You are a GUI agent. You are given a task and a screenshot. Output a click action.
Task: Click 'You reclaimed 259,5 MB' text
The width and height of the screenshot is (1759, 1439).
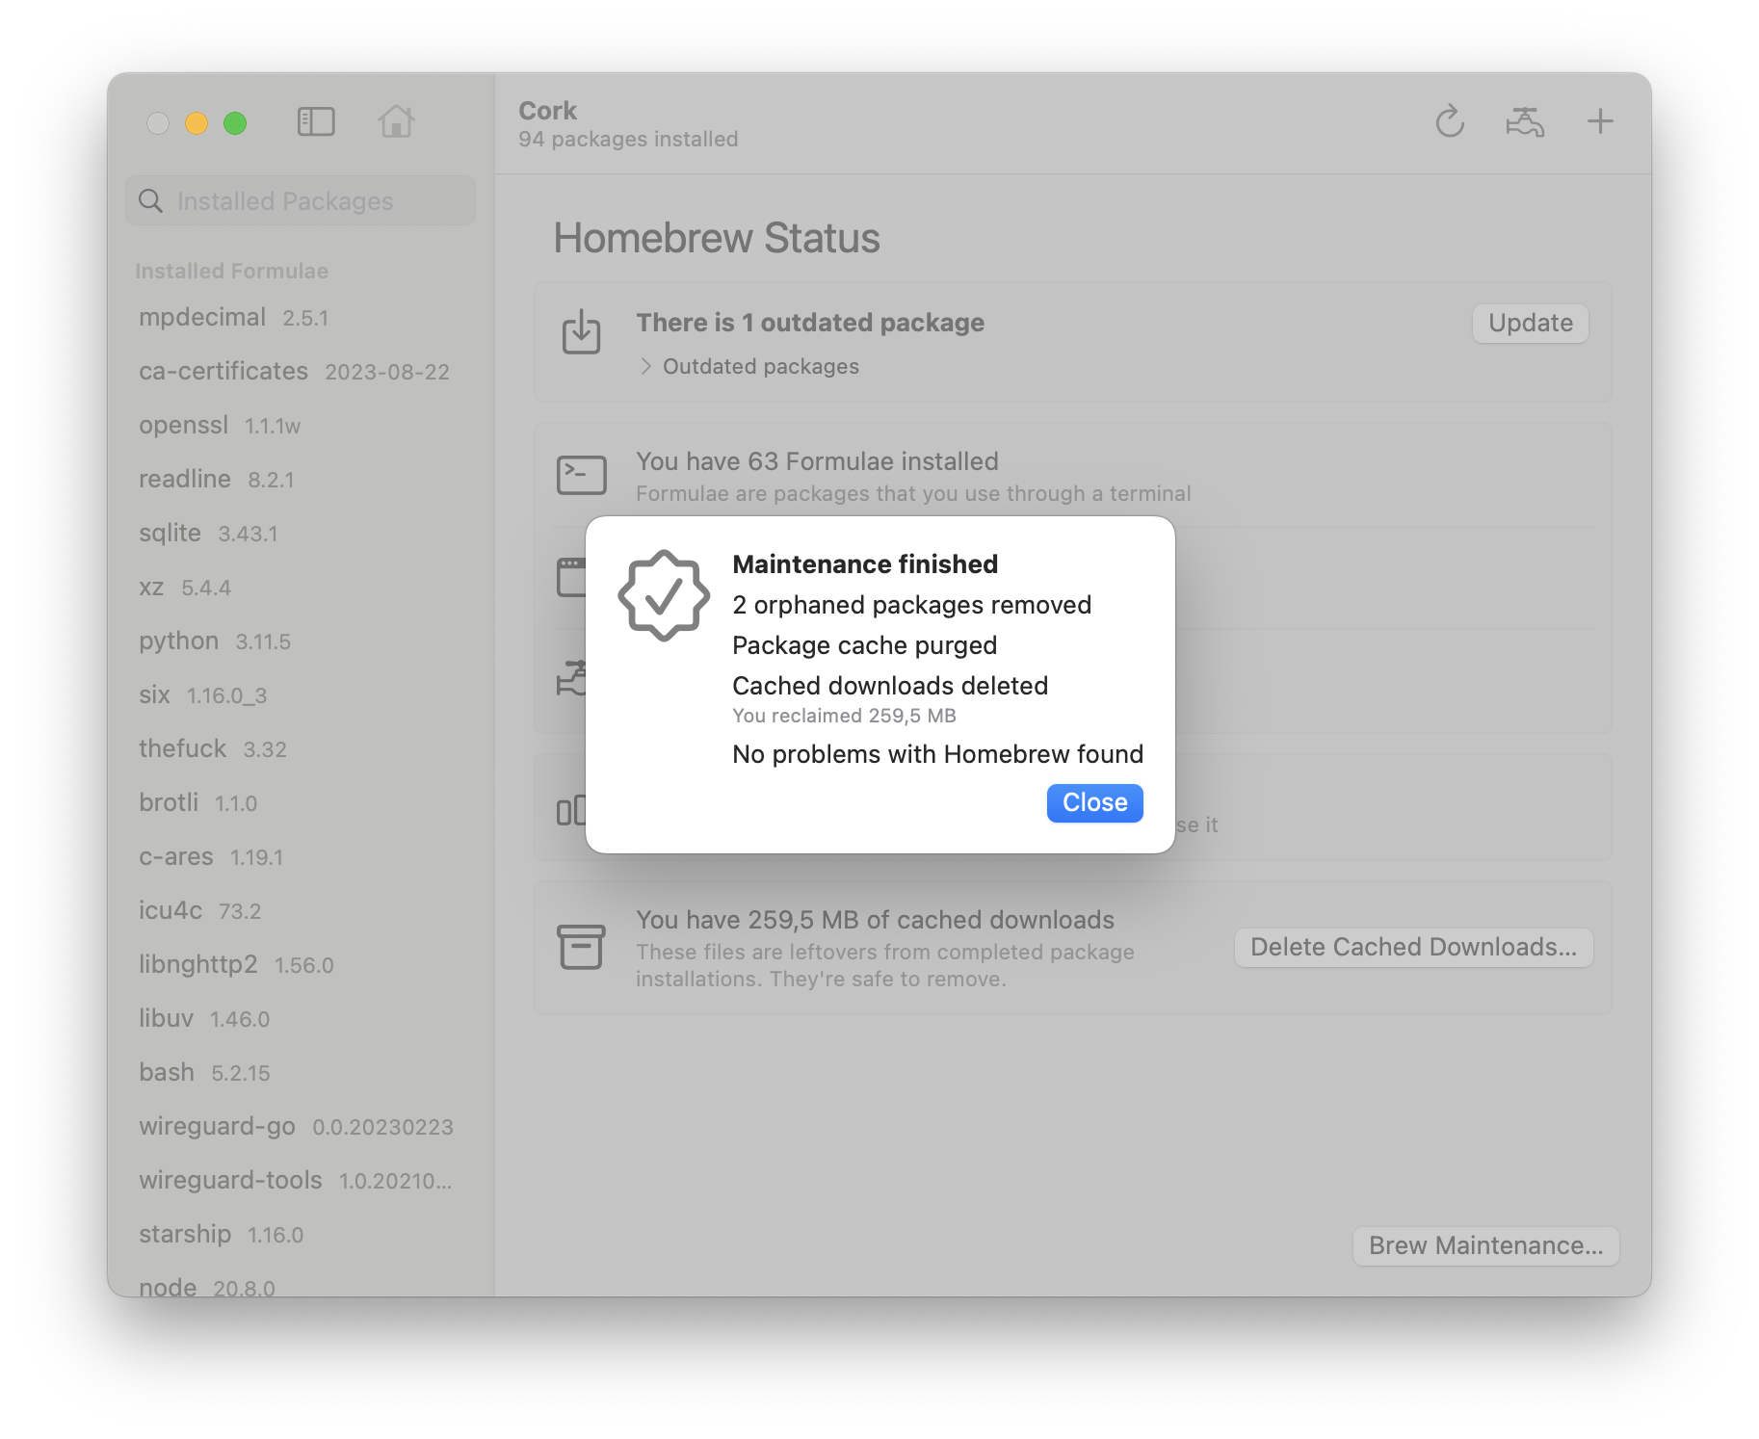point(844,716)
